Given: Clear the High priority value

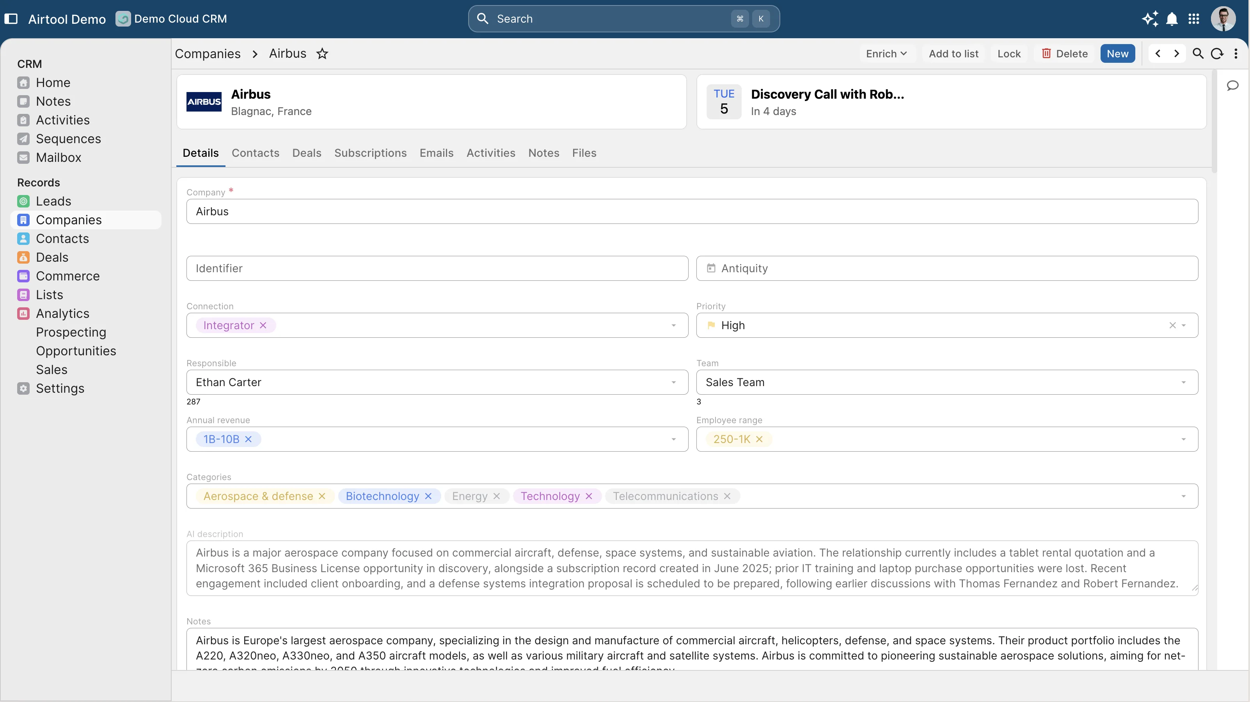Looking at the screenshot, I should (x=1172, y=325).
